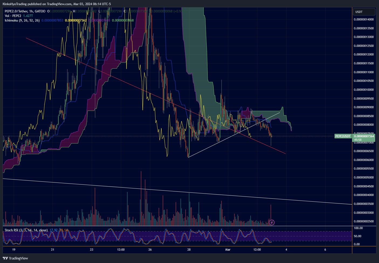Click the TradingView logo at bottom left

[x=15, y=258]
